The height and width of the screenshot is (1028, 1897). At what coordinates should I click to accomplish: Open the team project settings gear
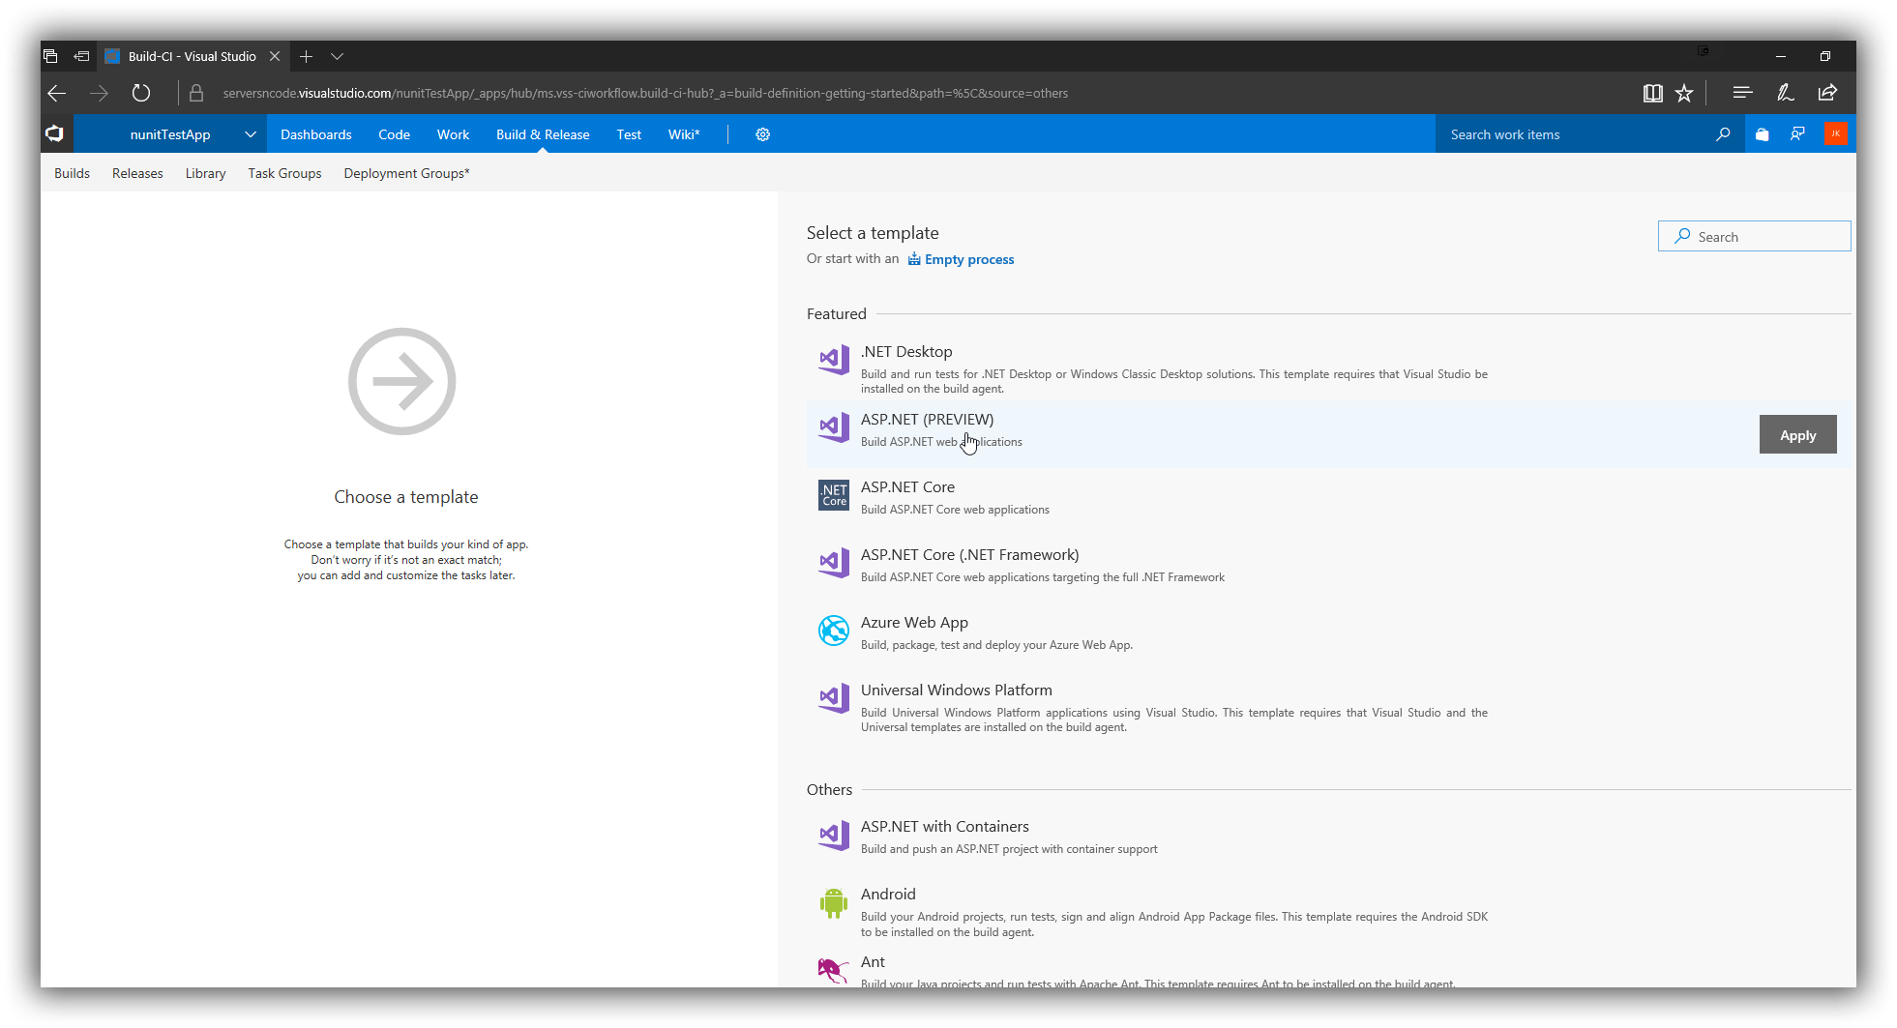(x=763, y=134)
